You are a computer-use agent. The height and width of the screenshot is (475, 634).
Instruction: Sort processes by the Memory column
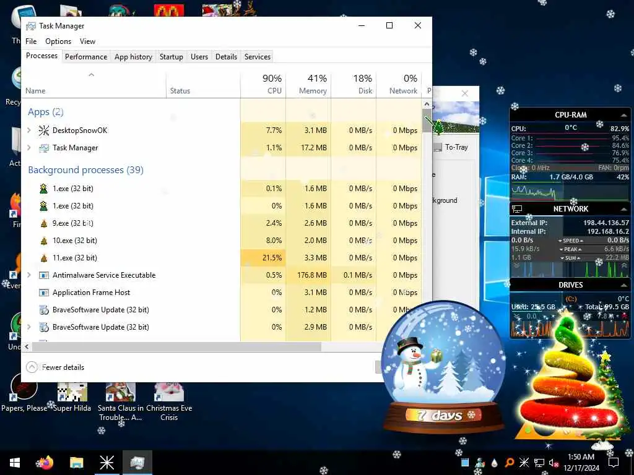tap(308, 84)
